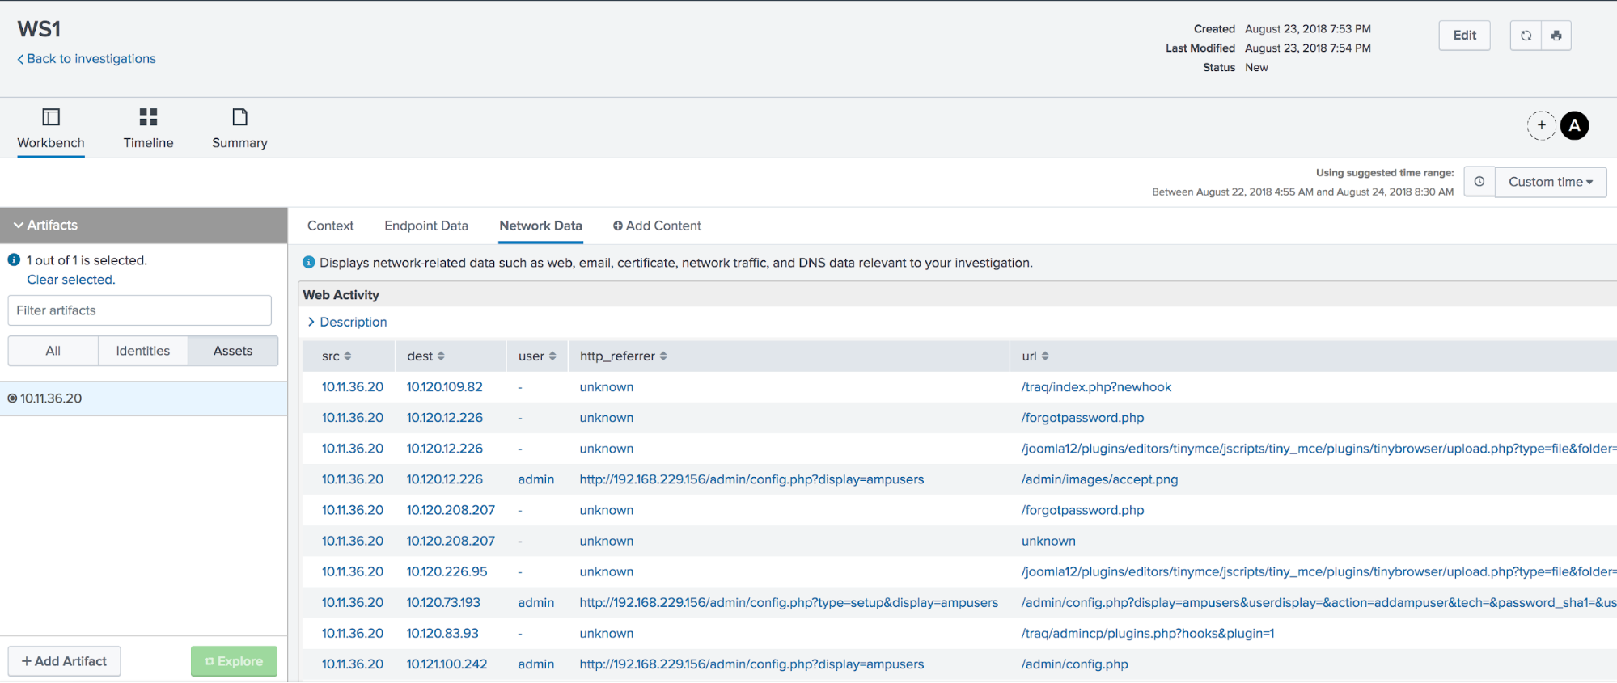
Task: Select the Identities filter
Action: [143, 351]
